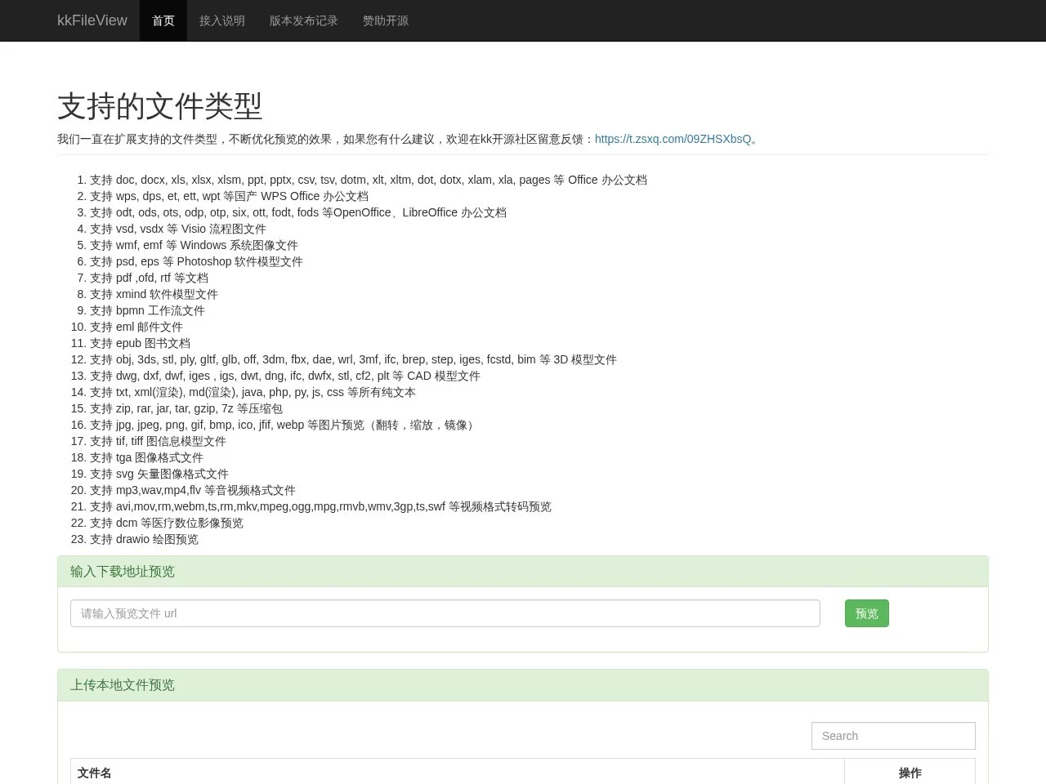Click the dcm 医疗数位影像预览 list item

tap(166, 523)
